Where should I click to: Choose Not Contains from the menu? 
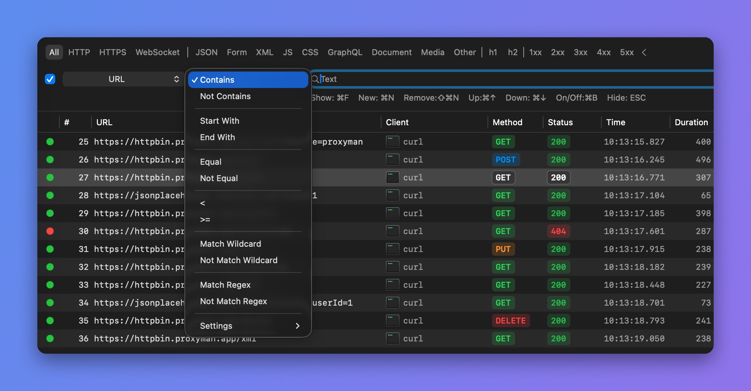click(248, 96)
